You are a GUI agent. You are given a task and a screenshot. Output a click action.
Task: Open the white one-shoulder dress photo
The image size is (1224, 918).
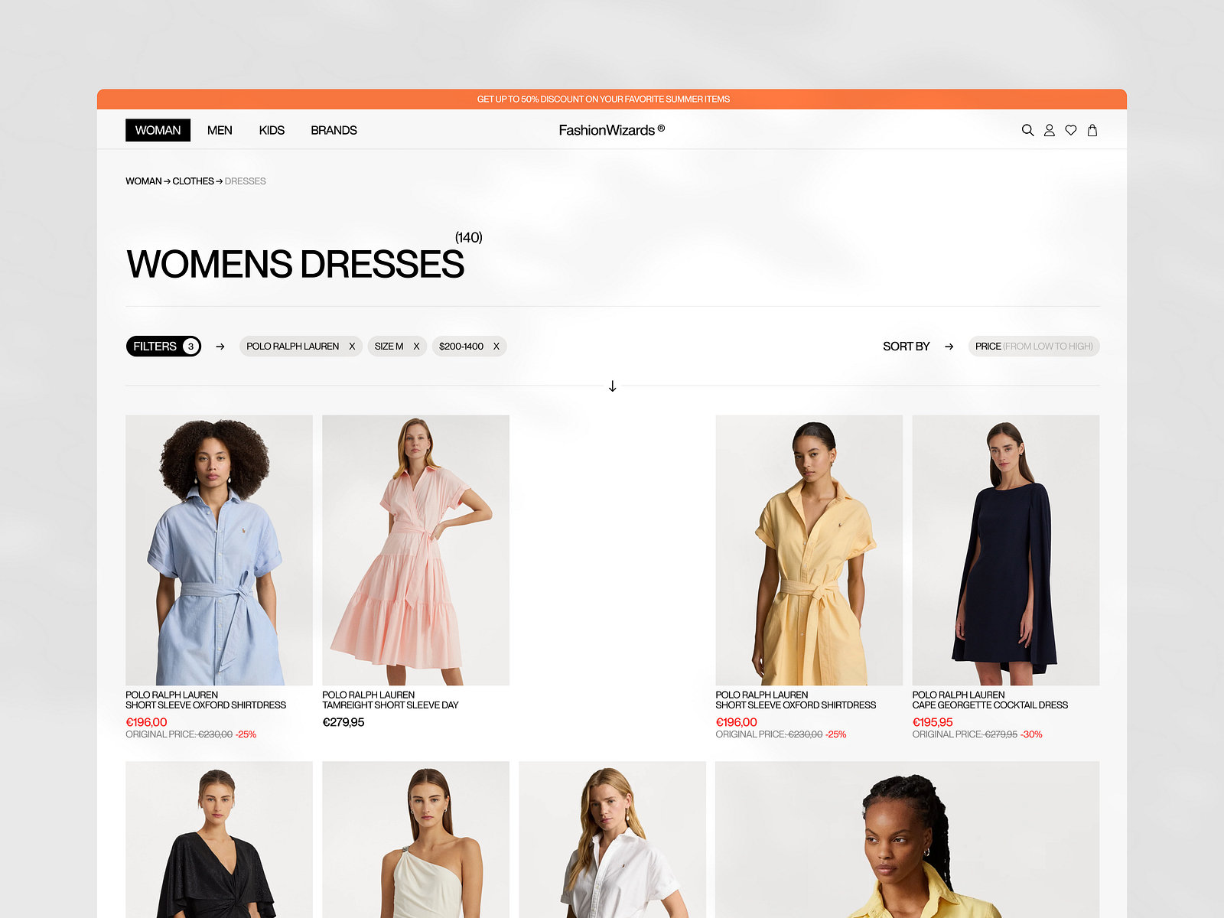click(415, 839)
